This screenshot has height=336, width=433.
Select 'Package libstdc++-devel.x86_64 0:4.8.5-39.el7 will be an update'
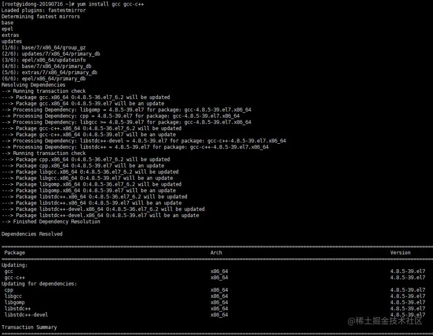coord(107,215)
